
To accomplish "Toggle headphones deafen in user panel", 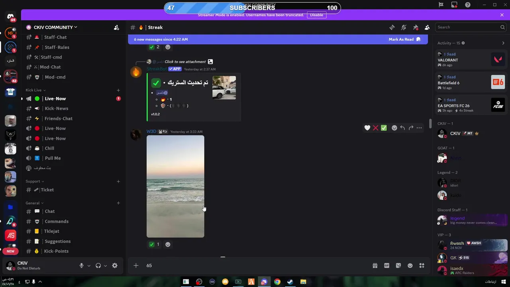I will coord(98,265).
